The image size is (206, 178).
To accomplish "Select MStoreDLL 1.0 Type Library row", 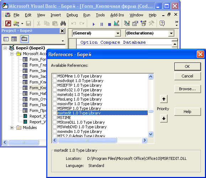I will click(x=81, y=122).
